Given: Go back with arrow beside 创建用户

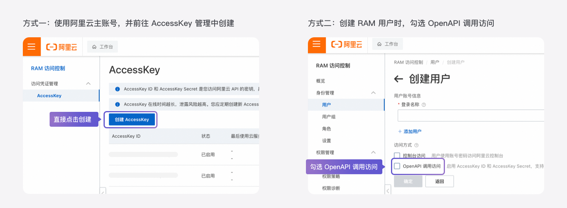Looking at the screenshot, I should point(398,79).
